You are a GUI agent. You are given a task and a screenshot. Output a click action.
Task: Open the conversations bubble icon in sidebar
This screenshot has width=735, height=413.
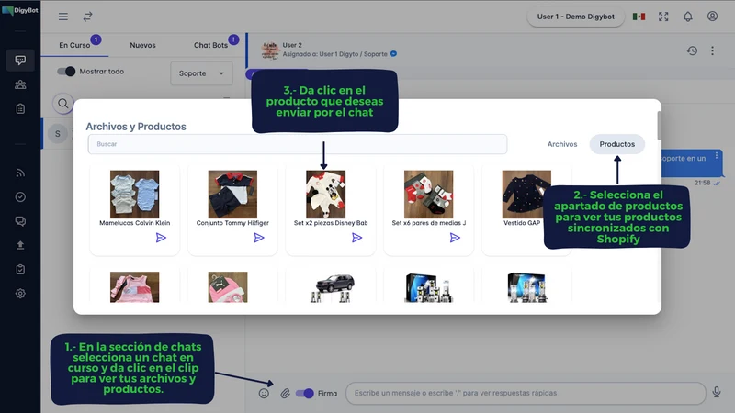point(20,221)
